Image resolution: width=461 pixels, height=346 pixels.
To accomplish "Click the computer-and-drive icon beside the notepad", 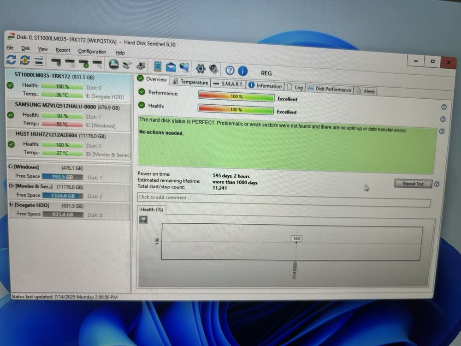I will pos(141,66).
